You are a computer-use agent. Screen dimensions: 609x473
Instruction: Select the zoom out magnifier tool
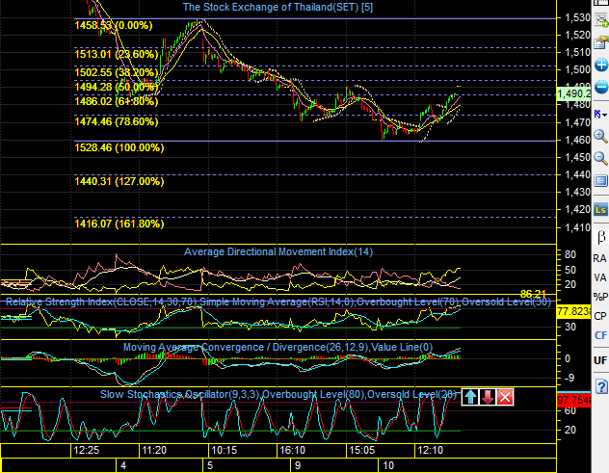[x=601, y=158]
